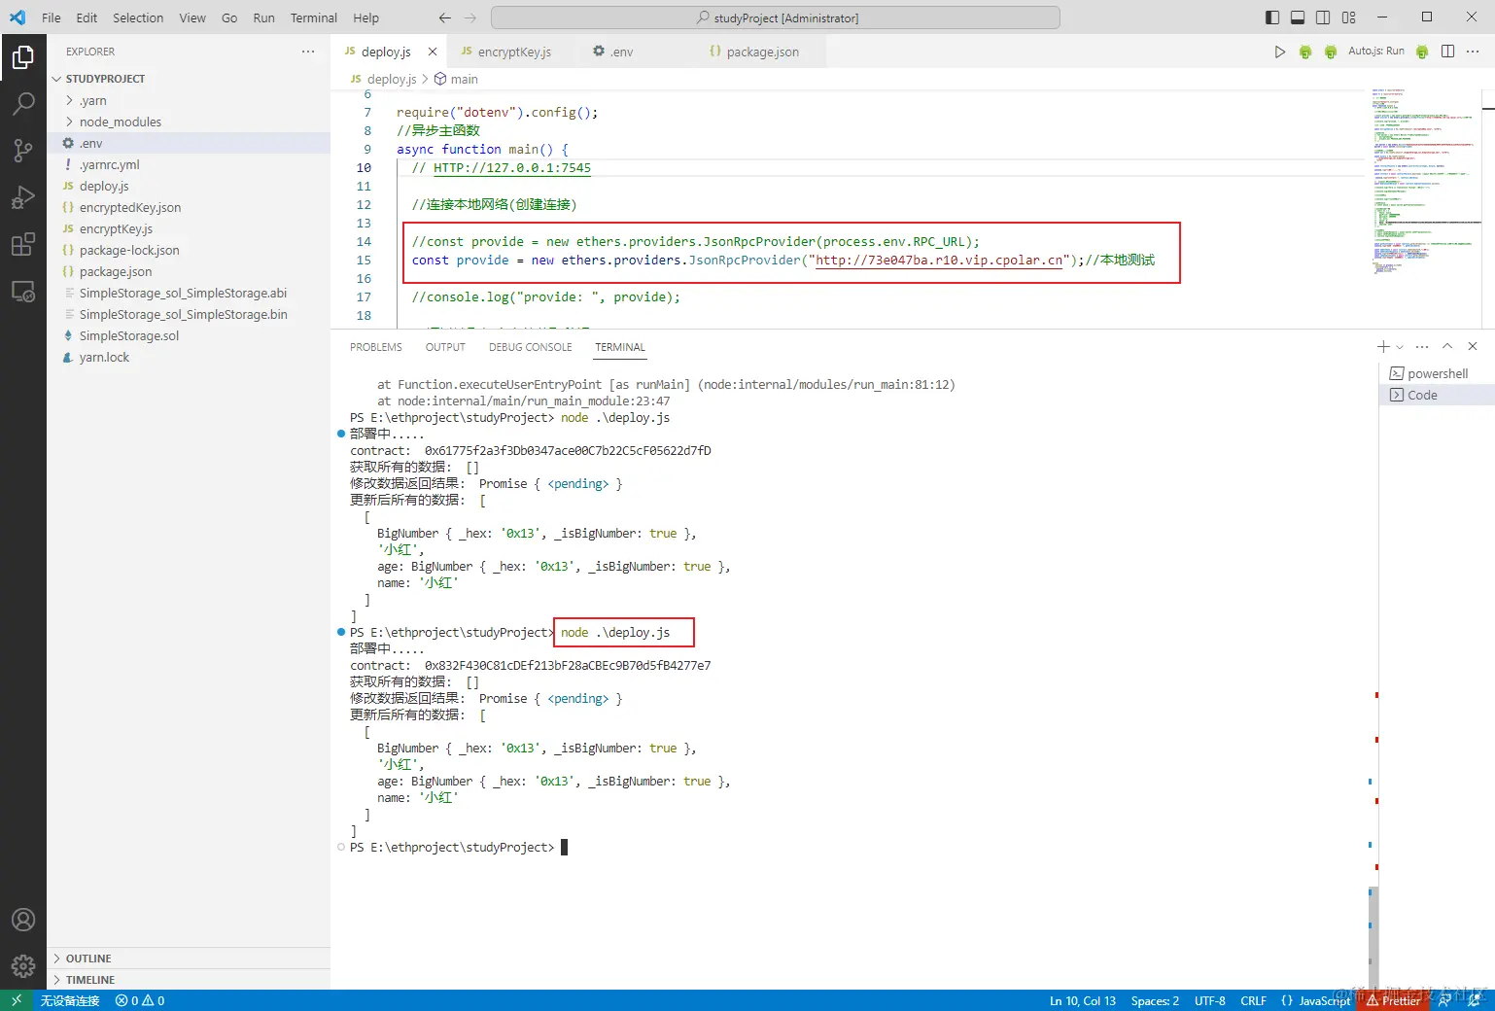Go forward using the navigation arrow
The image size is (1495, 1011).
(470, 17)
